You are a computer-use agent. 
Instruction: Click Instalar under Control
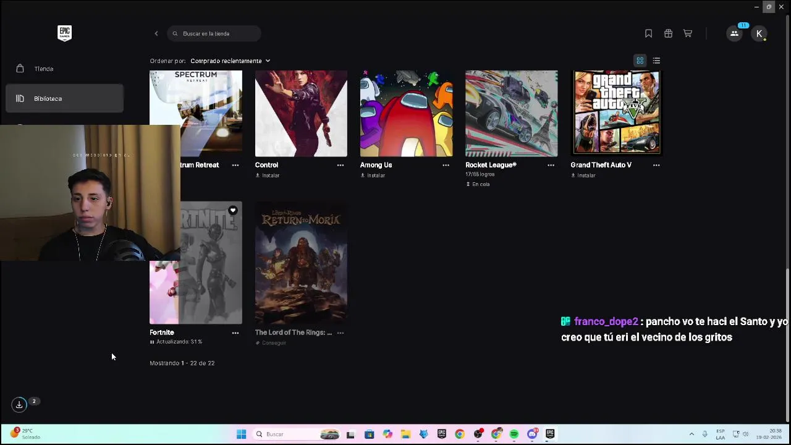(x=268, y=176)
